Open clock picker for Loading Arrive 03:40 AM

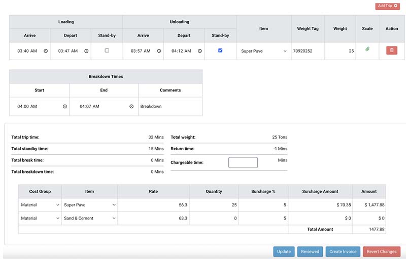point(46,51)
